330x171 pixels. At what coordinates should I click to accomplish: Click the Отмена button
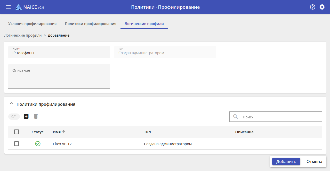point(314,161)
